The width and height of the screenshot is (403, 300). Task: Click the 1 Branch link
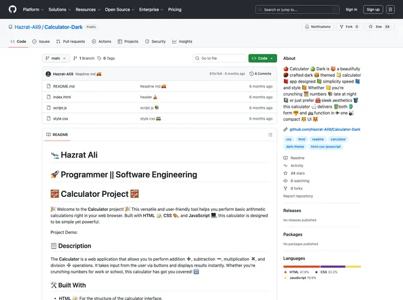[84, 59]
